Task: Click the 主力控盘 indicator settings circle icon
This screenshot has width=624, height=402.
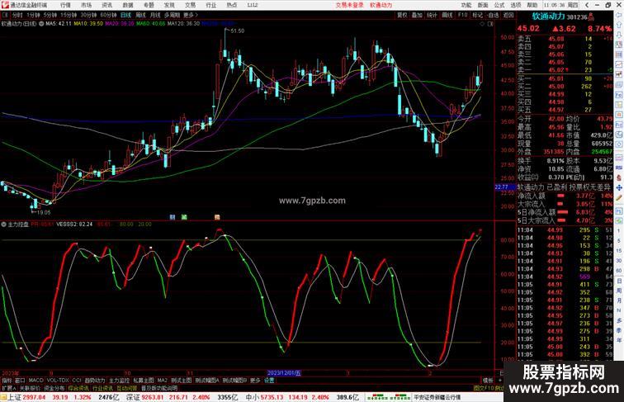Action: (x=3, y=225)
